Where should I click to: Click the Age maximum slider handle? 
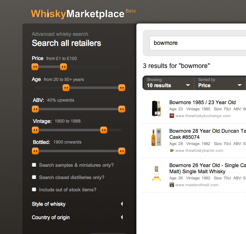[x=122, y=88]
